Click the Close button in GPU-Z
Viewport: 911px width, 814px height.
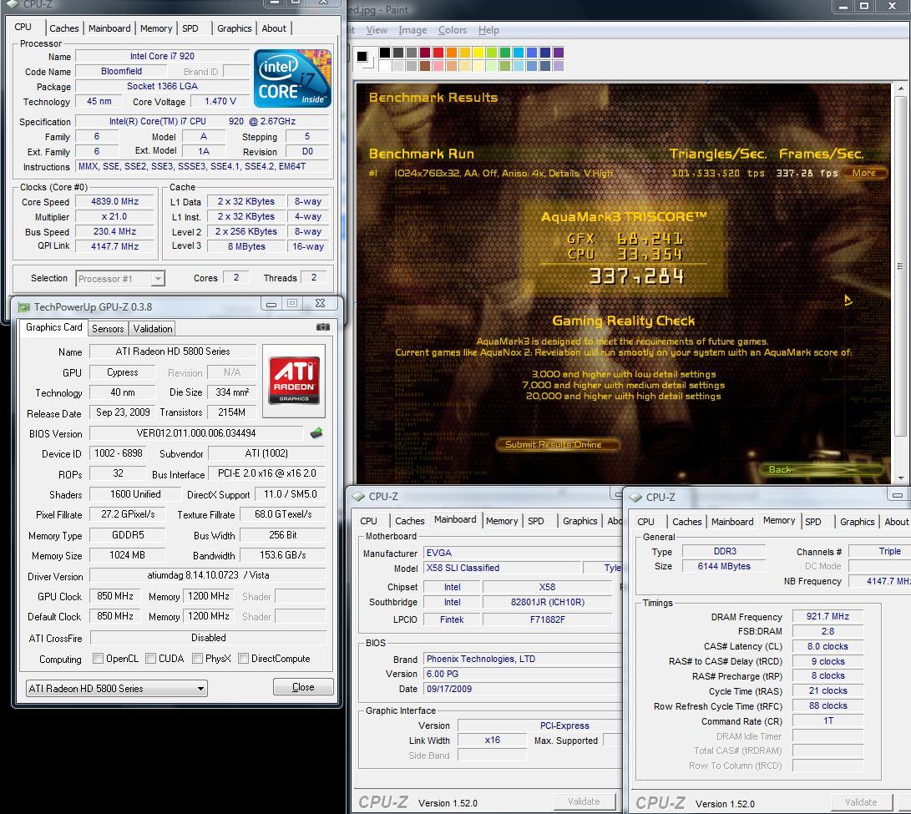[x=303, y=687]
